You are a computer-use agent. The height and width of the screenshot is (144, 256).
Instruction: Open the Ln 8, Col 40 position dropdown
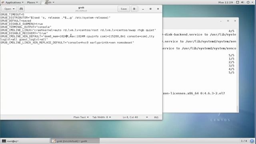135,117
